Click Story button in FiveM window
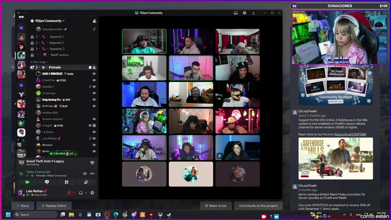Viewport: 391px width, 220px height. 23,206
